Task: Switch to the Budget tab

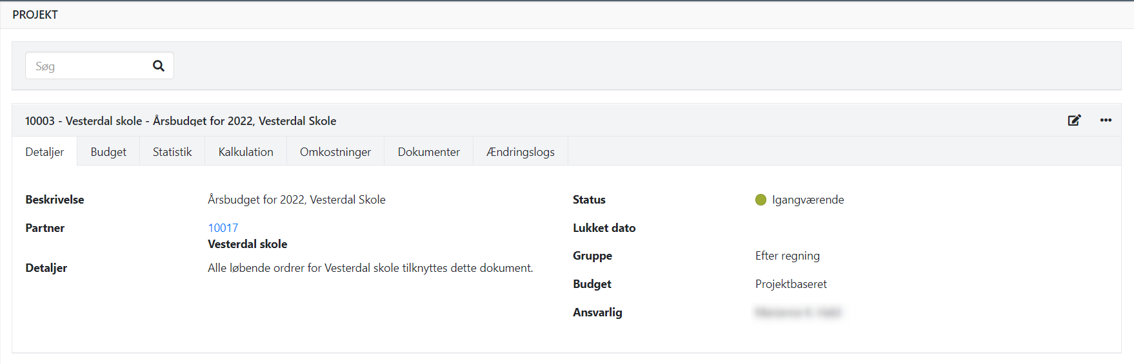Action: pyautogui.click(x=108, y=152)
